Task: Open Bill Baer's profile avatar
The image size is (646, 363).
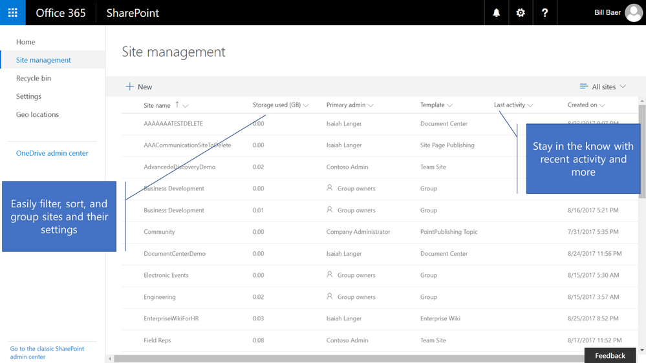Action: pos(634,13)
